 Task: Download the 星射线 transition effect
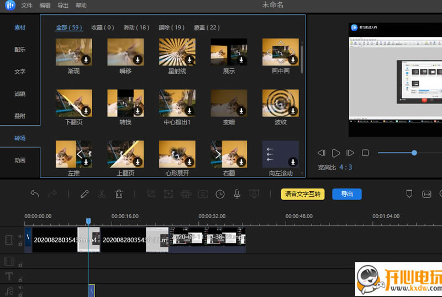point(190,60)
